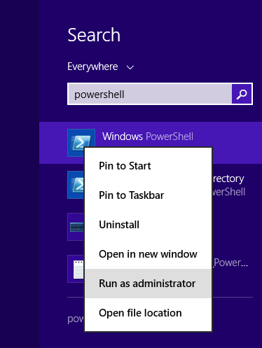The height and width of the screenshot is (348, 262).
Task: Click the powershell search input field
Action: pos(150,94)
